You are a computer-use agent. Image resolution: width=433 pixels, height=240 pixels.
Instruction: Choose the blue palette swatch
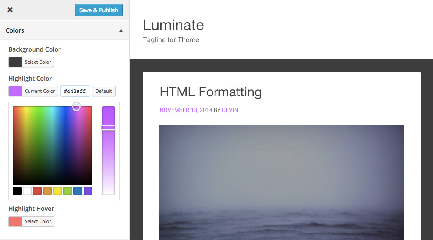click(78, 191)
